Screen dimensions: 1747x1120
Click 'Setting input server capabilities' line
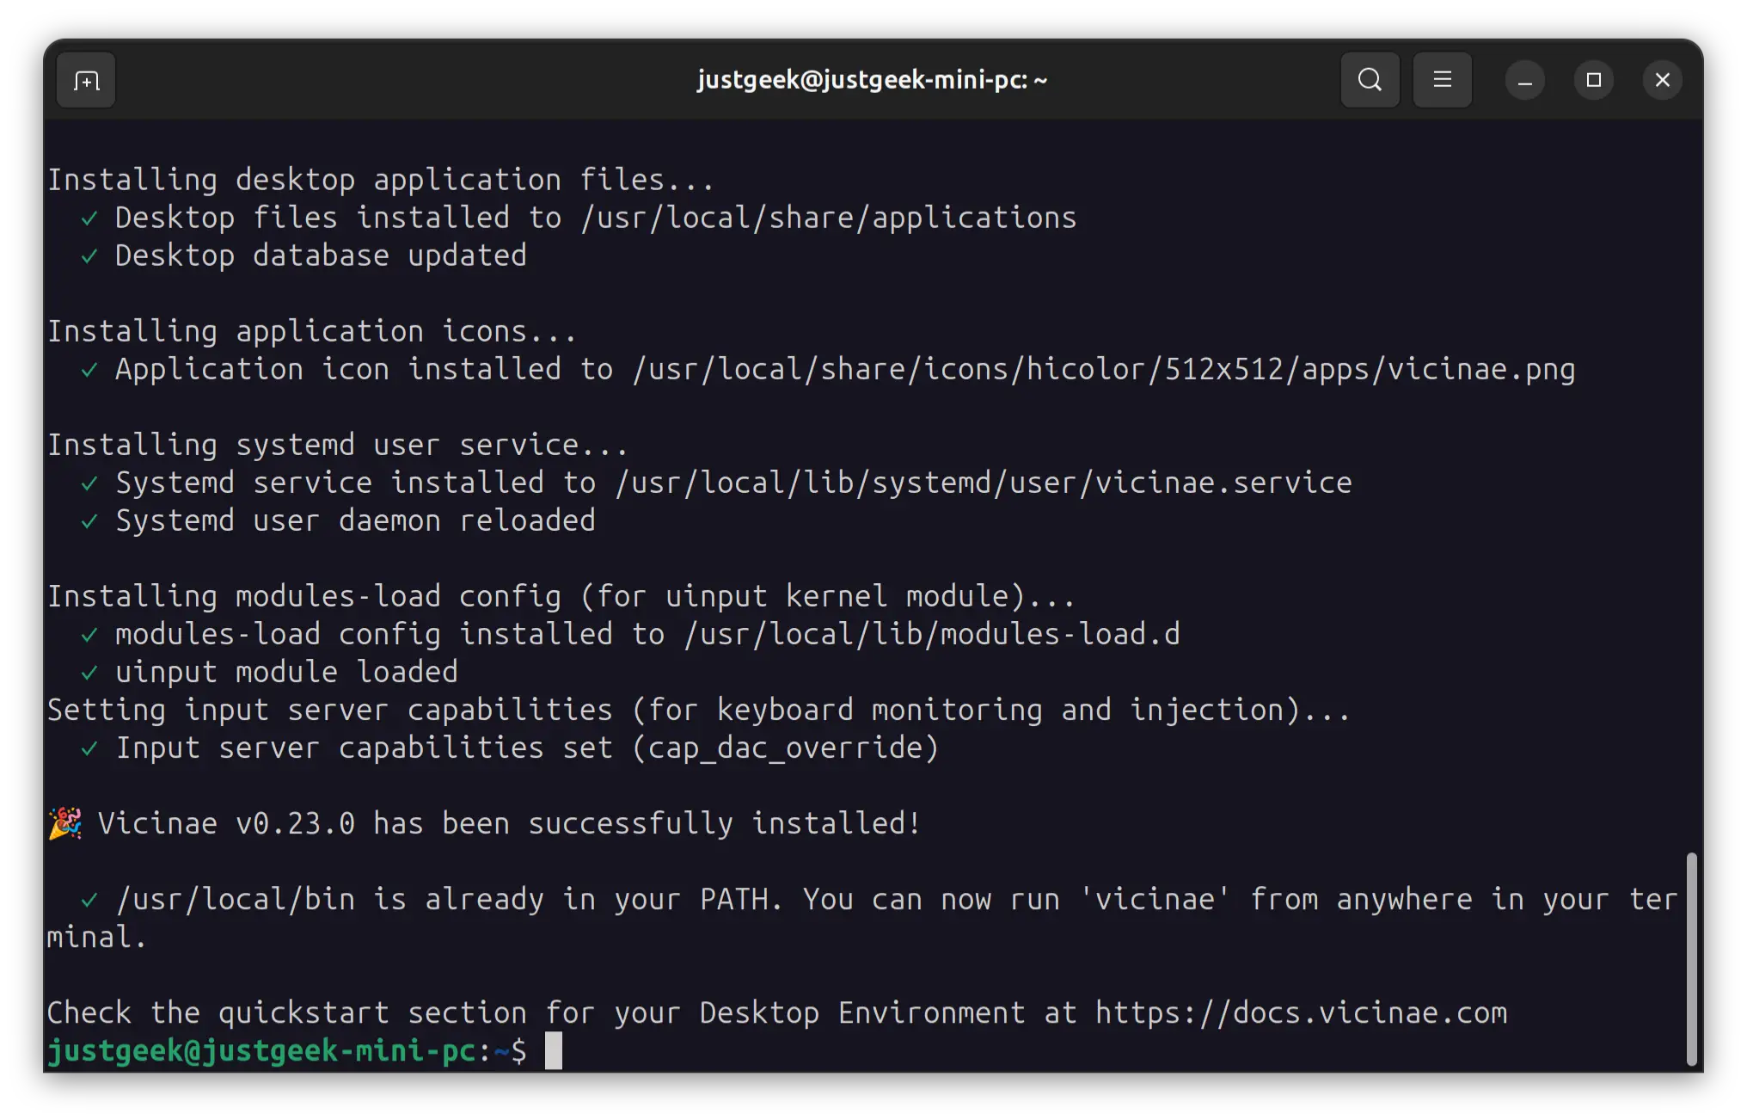point(699,710)
